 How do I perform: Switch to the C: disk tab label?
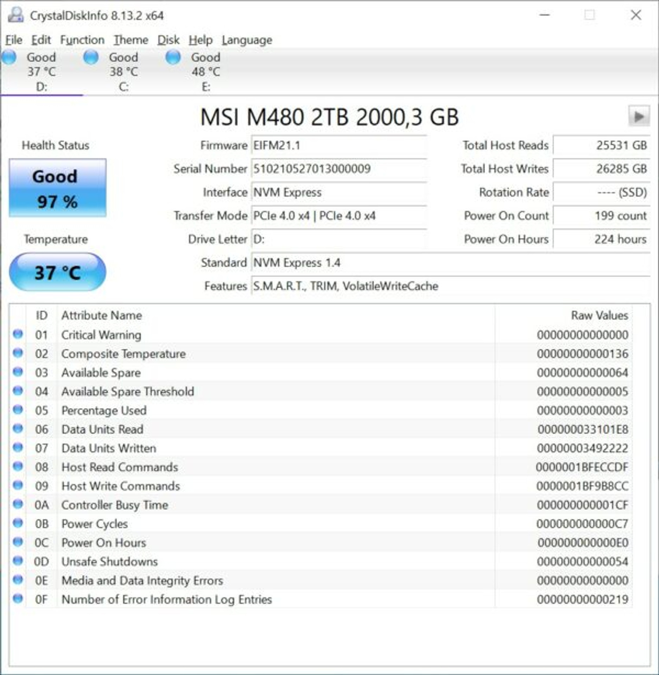coord(123,87)
